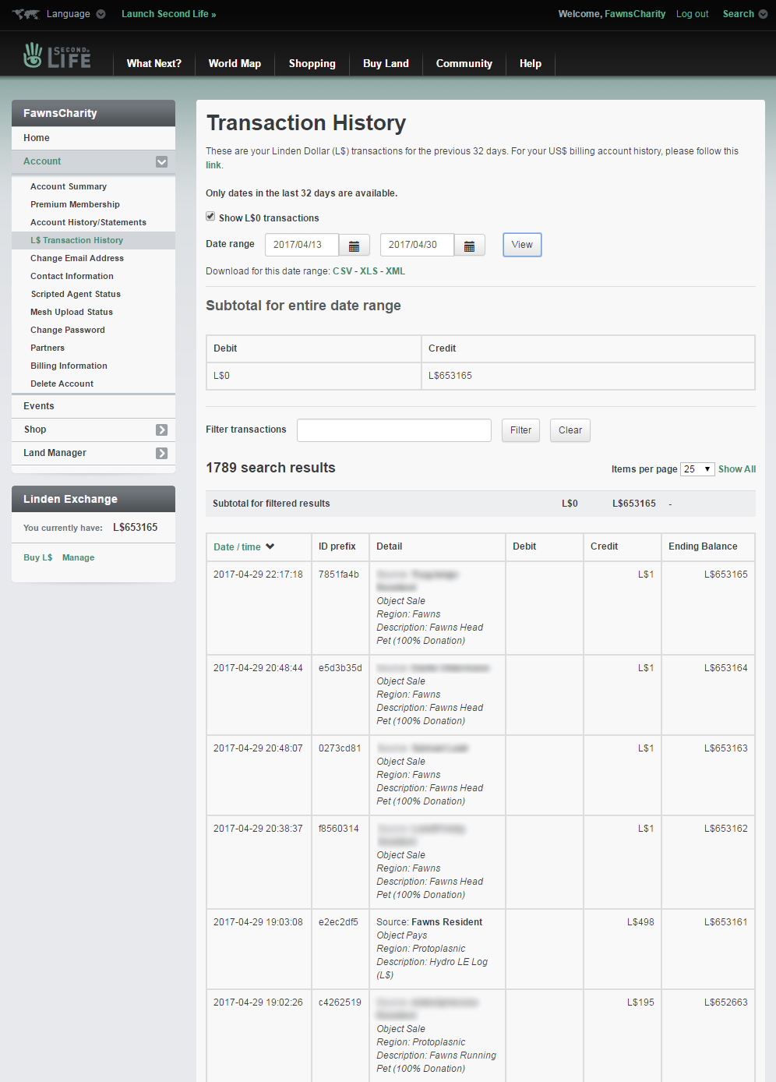Open Billing Information in sidebar
Image resolution: width=776 pixels, height=1082 pixels.
pyautogui.click(x=69, y=366)
